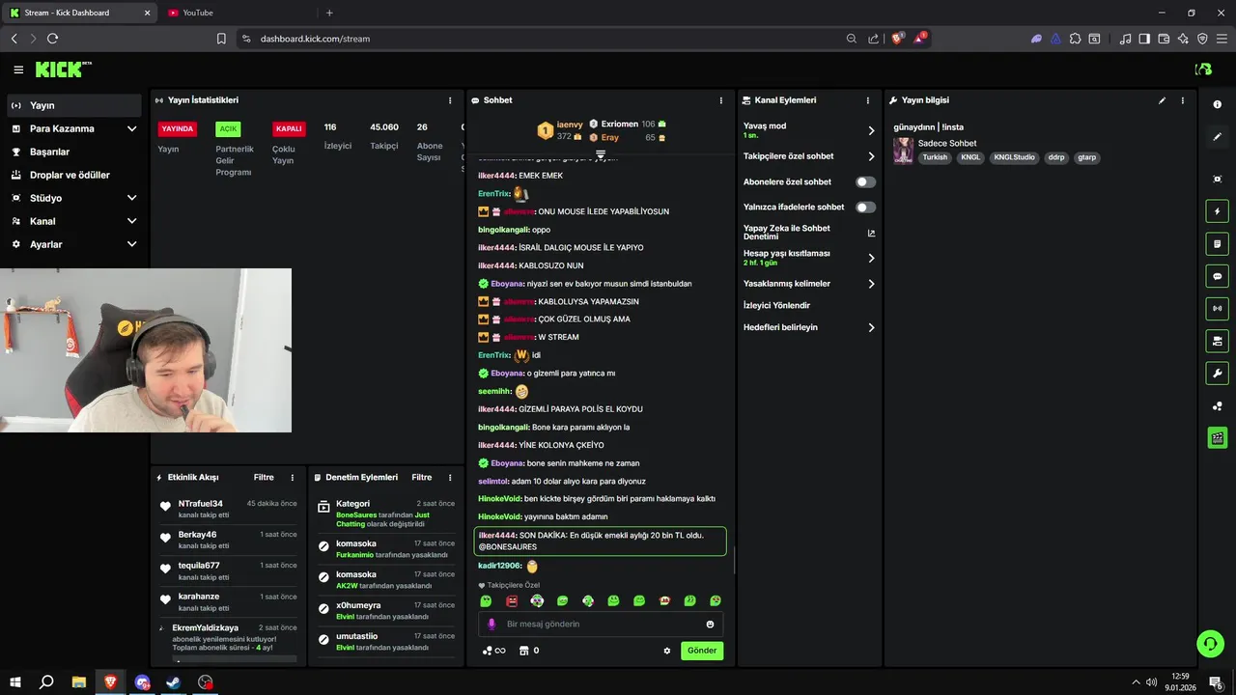The width and height of the screenshot is (1236, 695).
Task: Select the red angry emote
Action: click(512, 601)
